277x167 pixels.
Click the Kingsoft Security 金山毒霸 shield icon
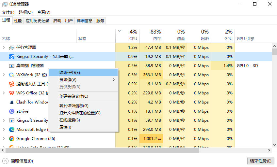click(12, 57)
